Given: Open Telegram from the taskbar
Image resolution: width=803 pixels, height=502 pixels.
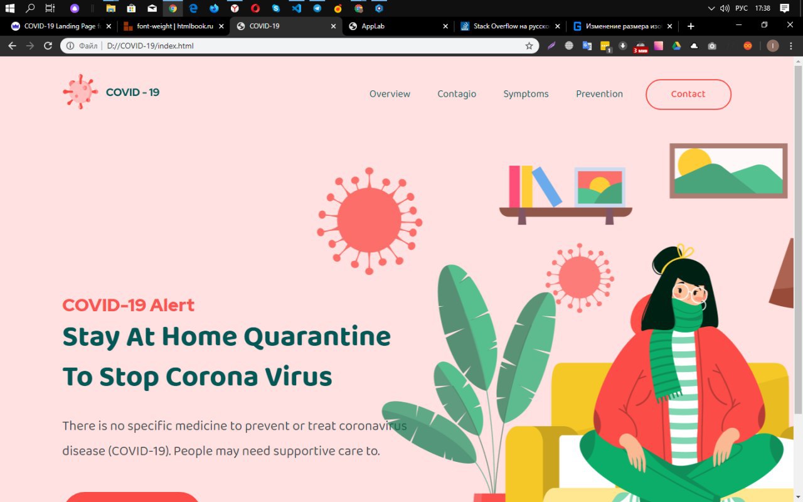Looking at the screenshot, I should coord(317,8).
